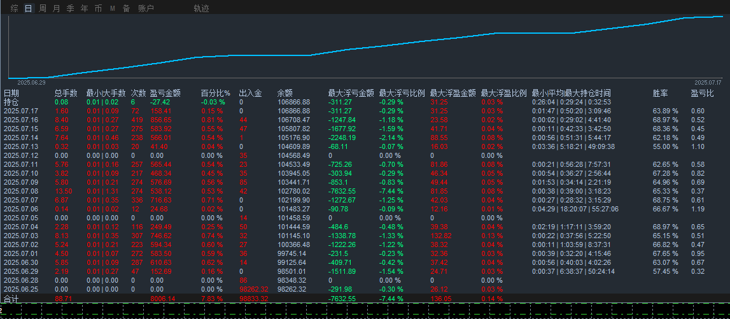Select the 持仓 row label
Screen dimensions: 730x319
pyautogui.click(x=11, y=102)
